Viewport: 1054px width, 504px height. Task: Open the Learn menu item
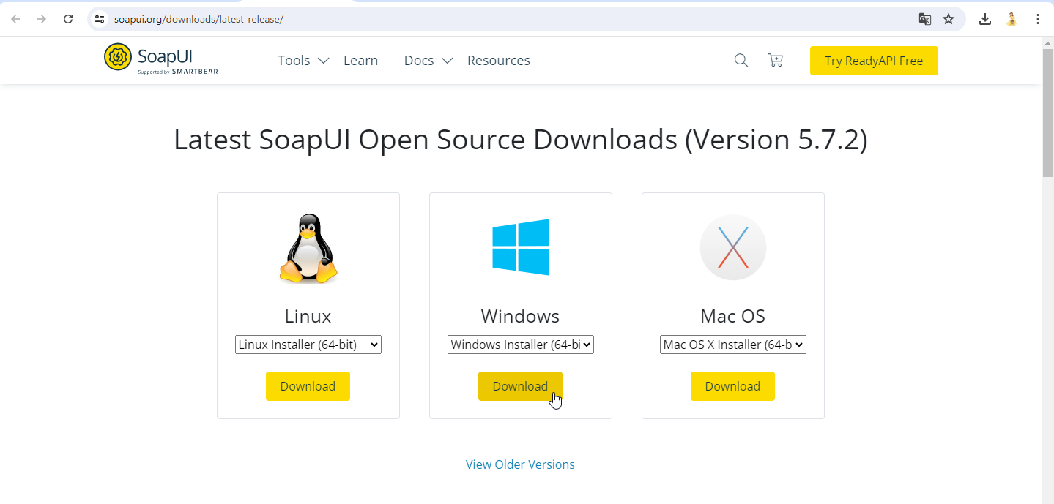click(361, 61)
